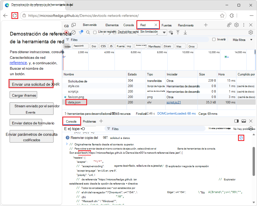
Task: Open the top Consola tool tab
Action: click(x=128, y=25)
